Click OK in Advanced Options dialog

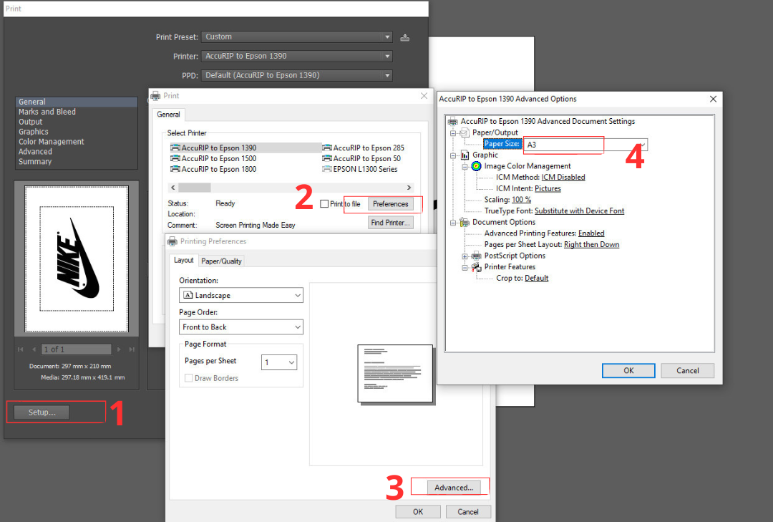(x=628, y=370)
